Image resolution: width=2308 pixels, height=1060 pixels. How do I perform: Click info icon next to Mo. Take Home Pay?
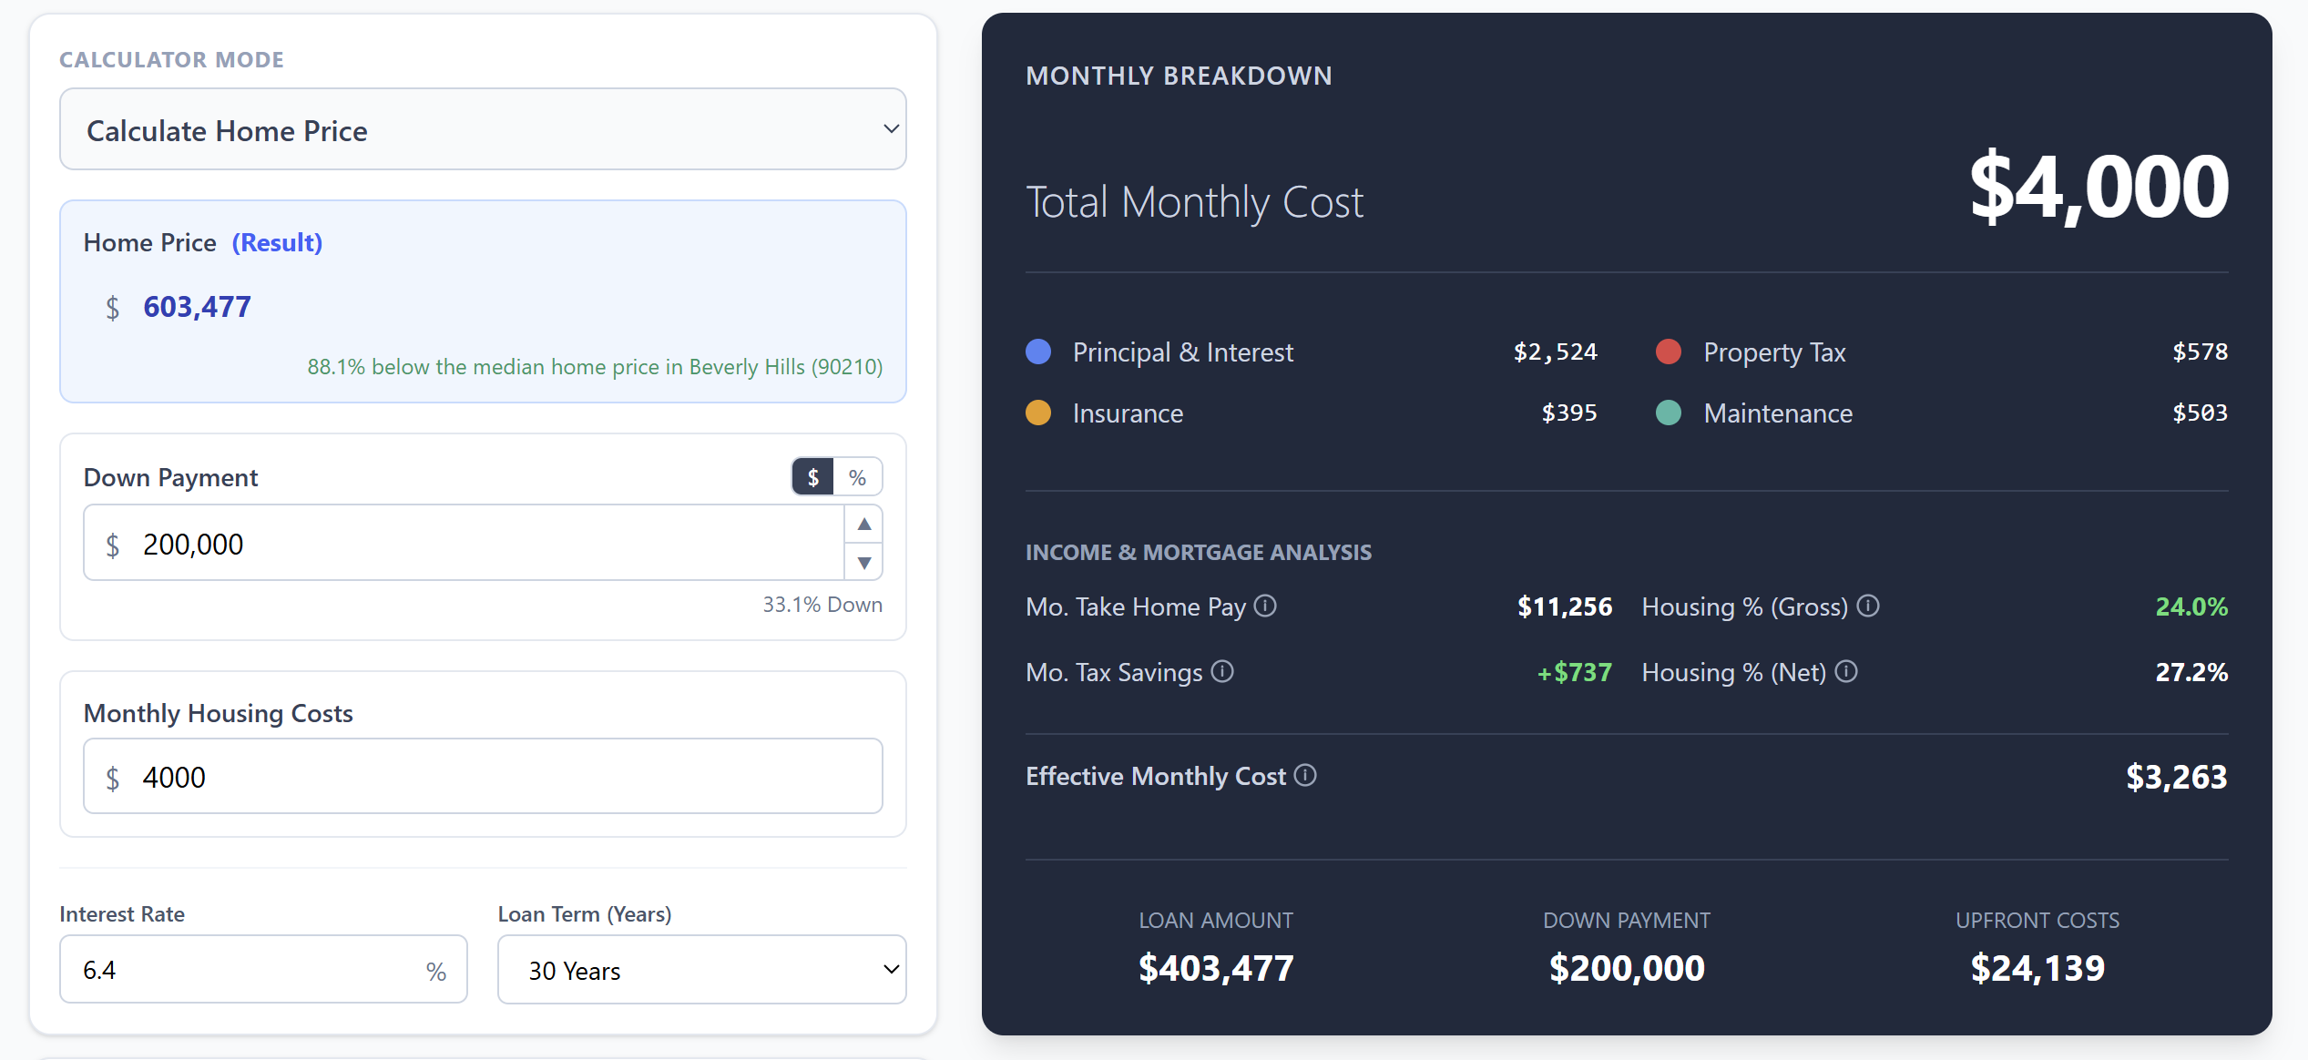point(1265,606)
